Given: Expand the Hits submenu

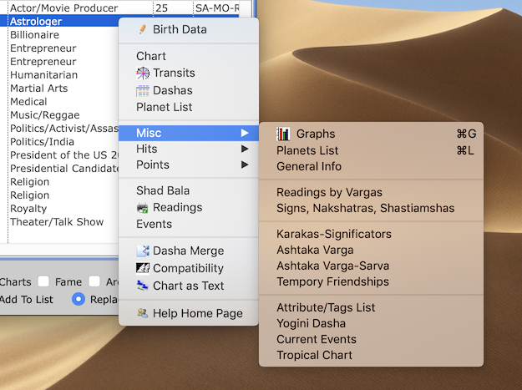Looking at the screenshot, I should (245, 149).
